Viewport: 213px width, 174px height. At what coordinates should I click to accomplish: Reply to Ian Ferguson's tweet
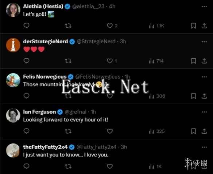[x=26, y=131]
